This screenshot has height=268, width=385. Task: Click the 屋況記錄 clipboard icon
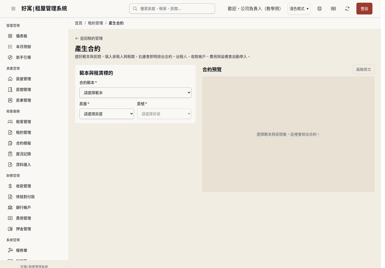pos(10,154)
